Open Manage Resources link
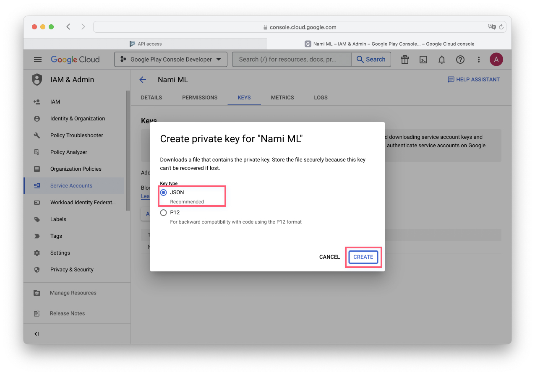 pyautogui.click(x=73, y=293)
